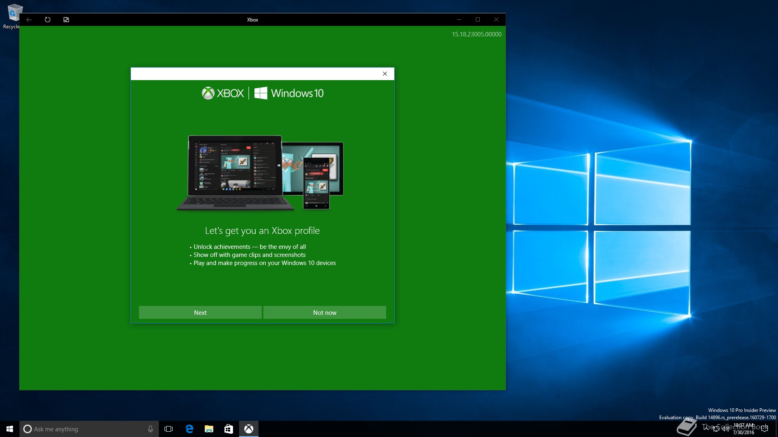Click "Play and make progress" bullet text

[265, 263]
